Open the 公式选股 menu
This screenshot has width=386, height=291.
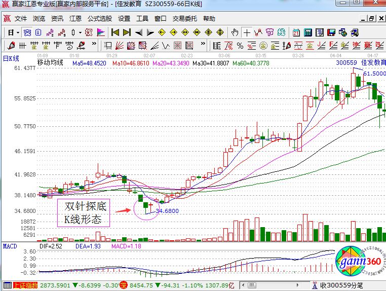(x=100, y=19)
